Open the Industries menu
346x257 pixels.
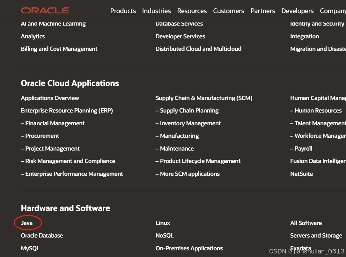156,11
